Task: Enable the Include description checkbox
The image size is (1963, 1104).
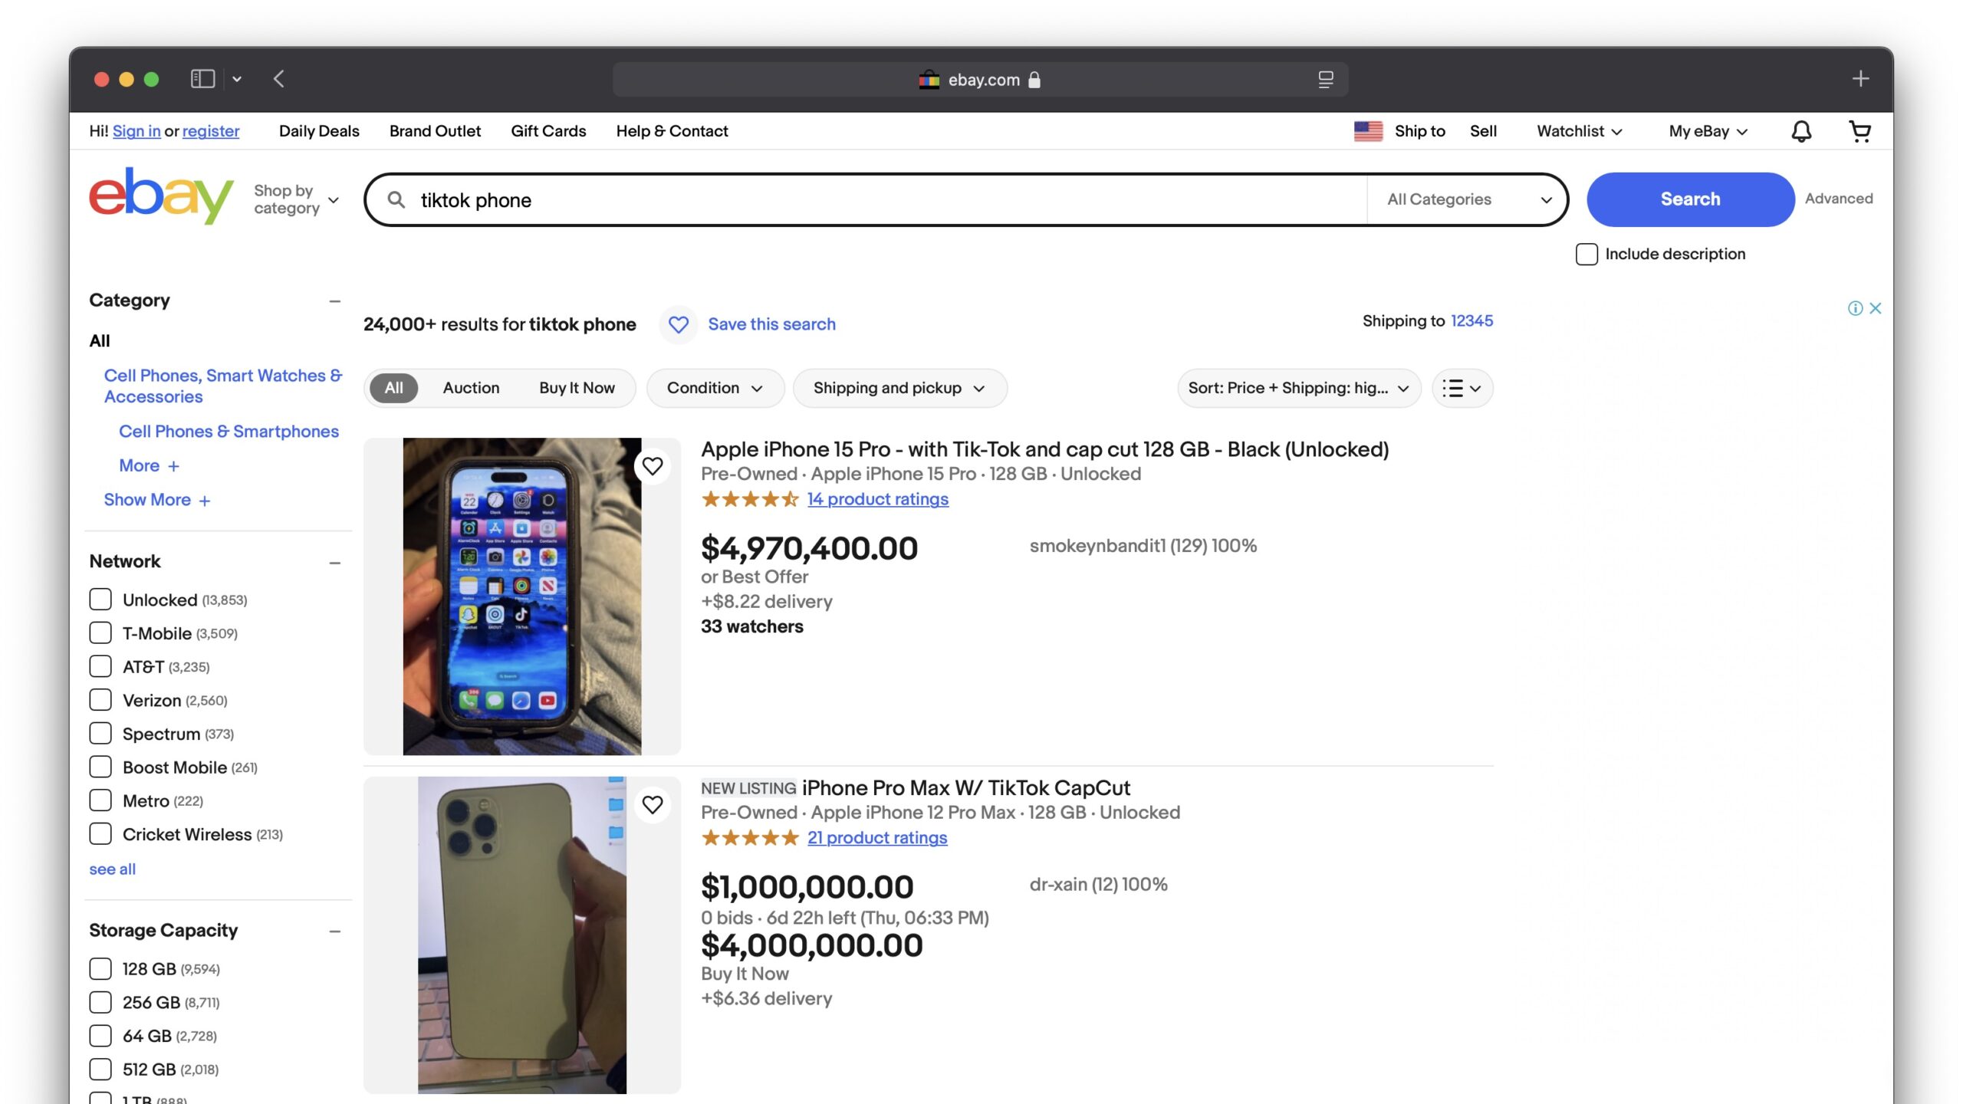Action: pos(1587,255)
